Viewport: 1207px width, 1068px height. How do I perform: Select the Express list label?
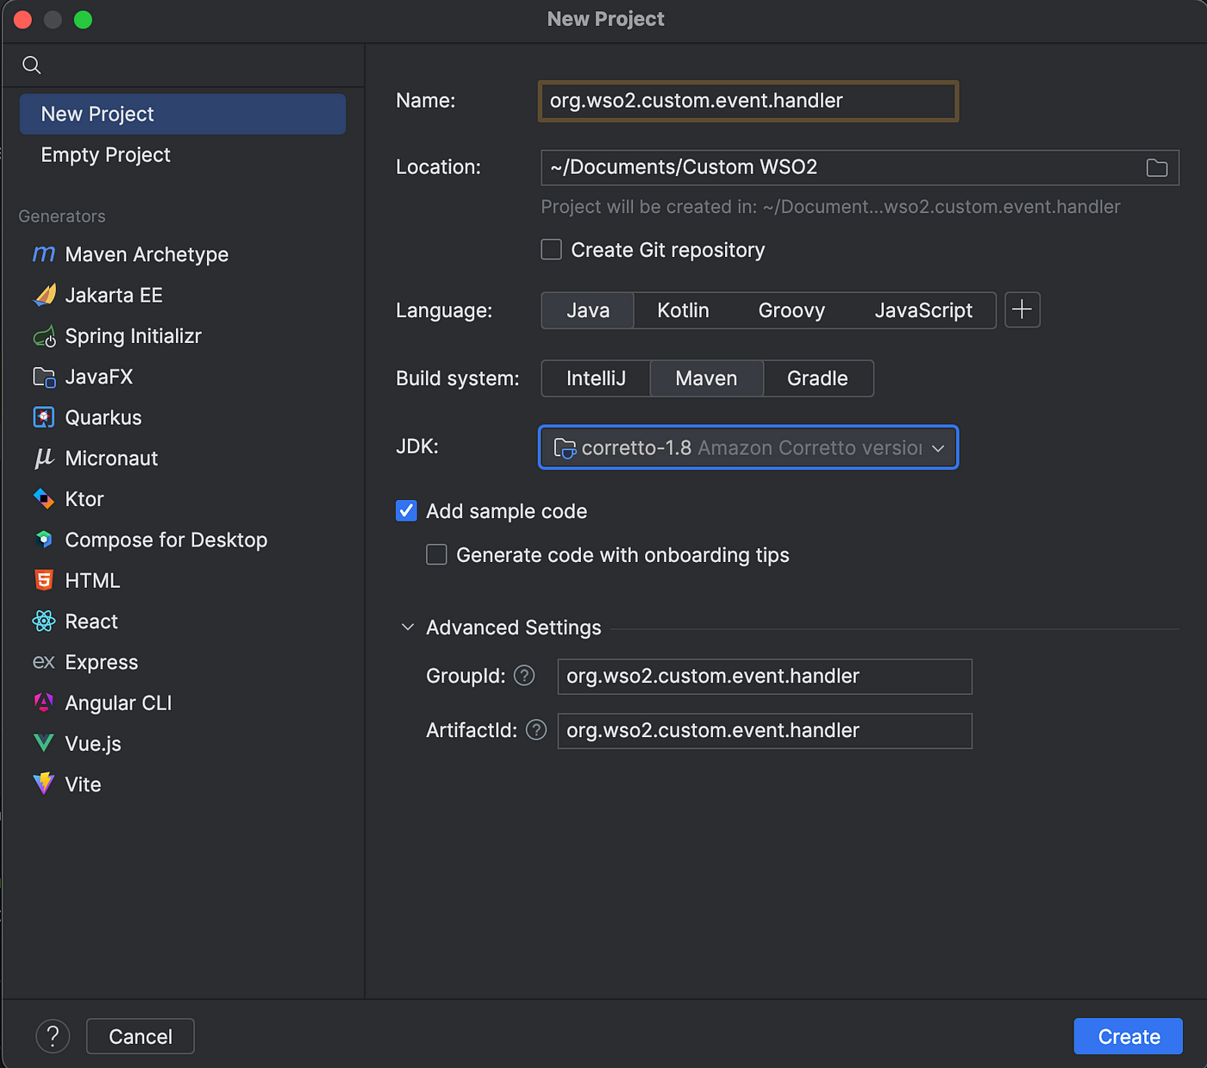[102, 663]
